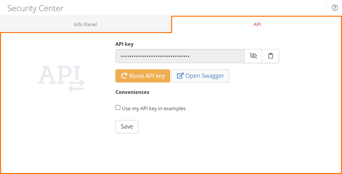Click the 'API key' field label
Viewport: 342px width, 174px height.
point(125,44)
